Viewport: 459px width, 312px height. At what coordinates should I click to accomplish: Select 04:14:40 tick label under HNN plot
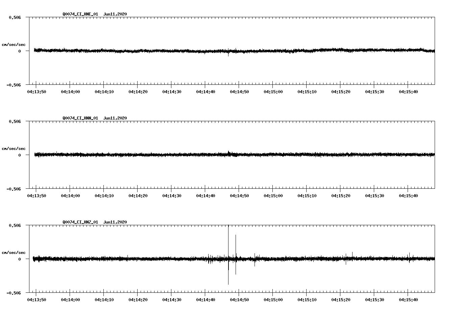(206, 196)
